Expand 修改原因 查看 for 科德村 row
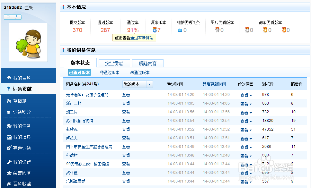The width and height of the screenshot is (311, 188). pyautogui.click(x=246, y=156)
